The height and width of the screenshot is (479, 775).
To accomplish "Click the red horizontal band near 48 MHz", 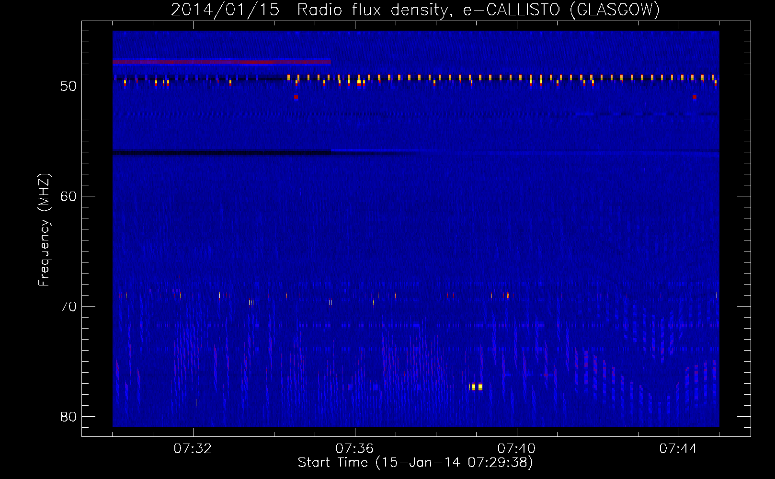I will tap(222, 62).
